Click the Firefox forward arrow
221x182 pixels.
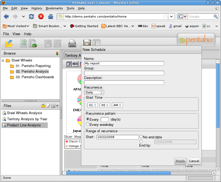tap(15, 16)
